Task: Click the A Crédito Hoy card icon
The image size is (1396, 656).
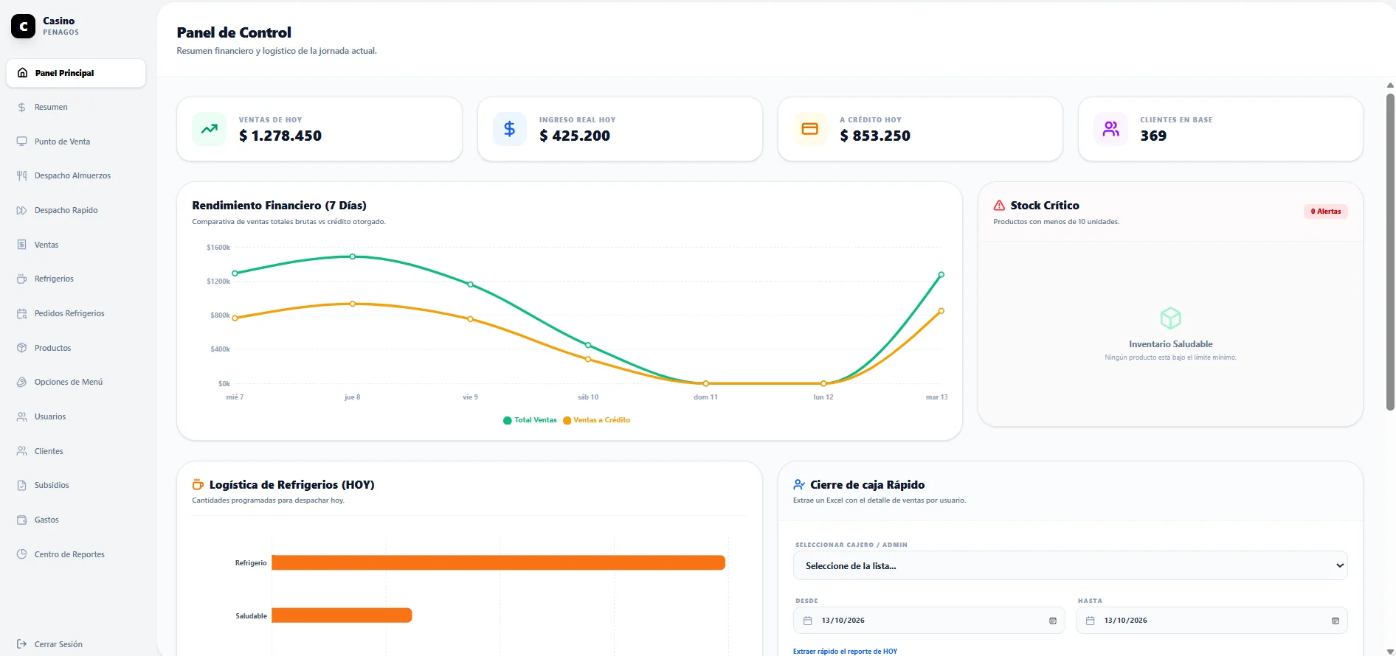Action: pyautogui.click(x=810, y=128)
